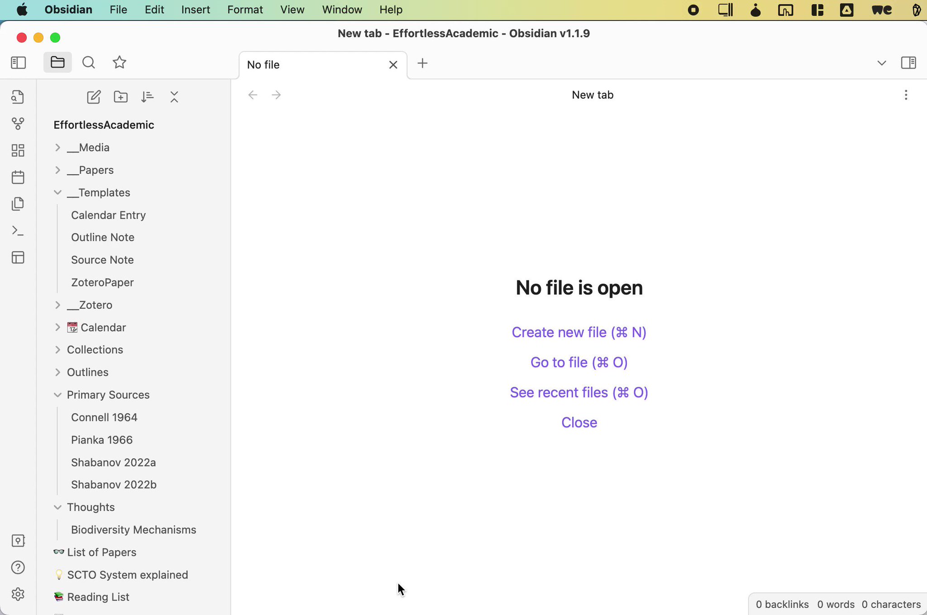Click Create new file link
Image resolution: width=927 pixels, height=615 pixels.
579,332
